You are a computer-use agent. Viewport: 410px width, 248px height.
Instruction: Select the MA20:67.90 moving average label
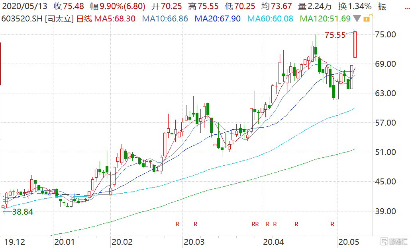(218, 19)
